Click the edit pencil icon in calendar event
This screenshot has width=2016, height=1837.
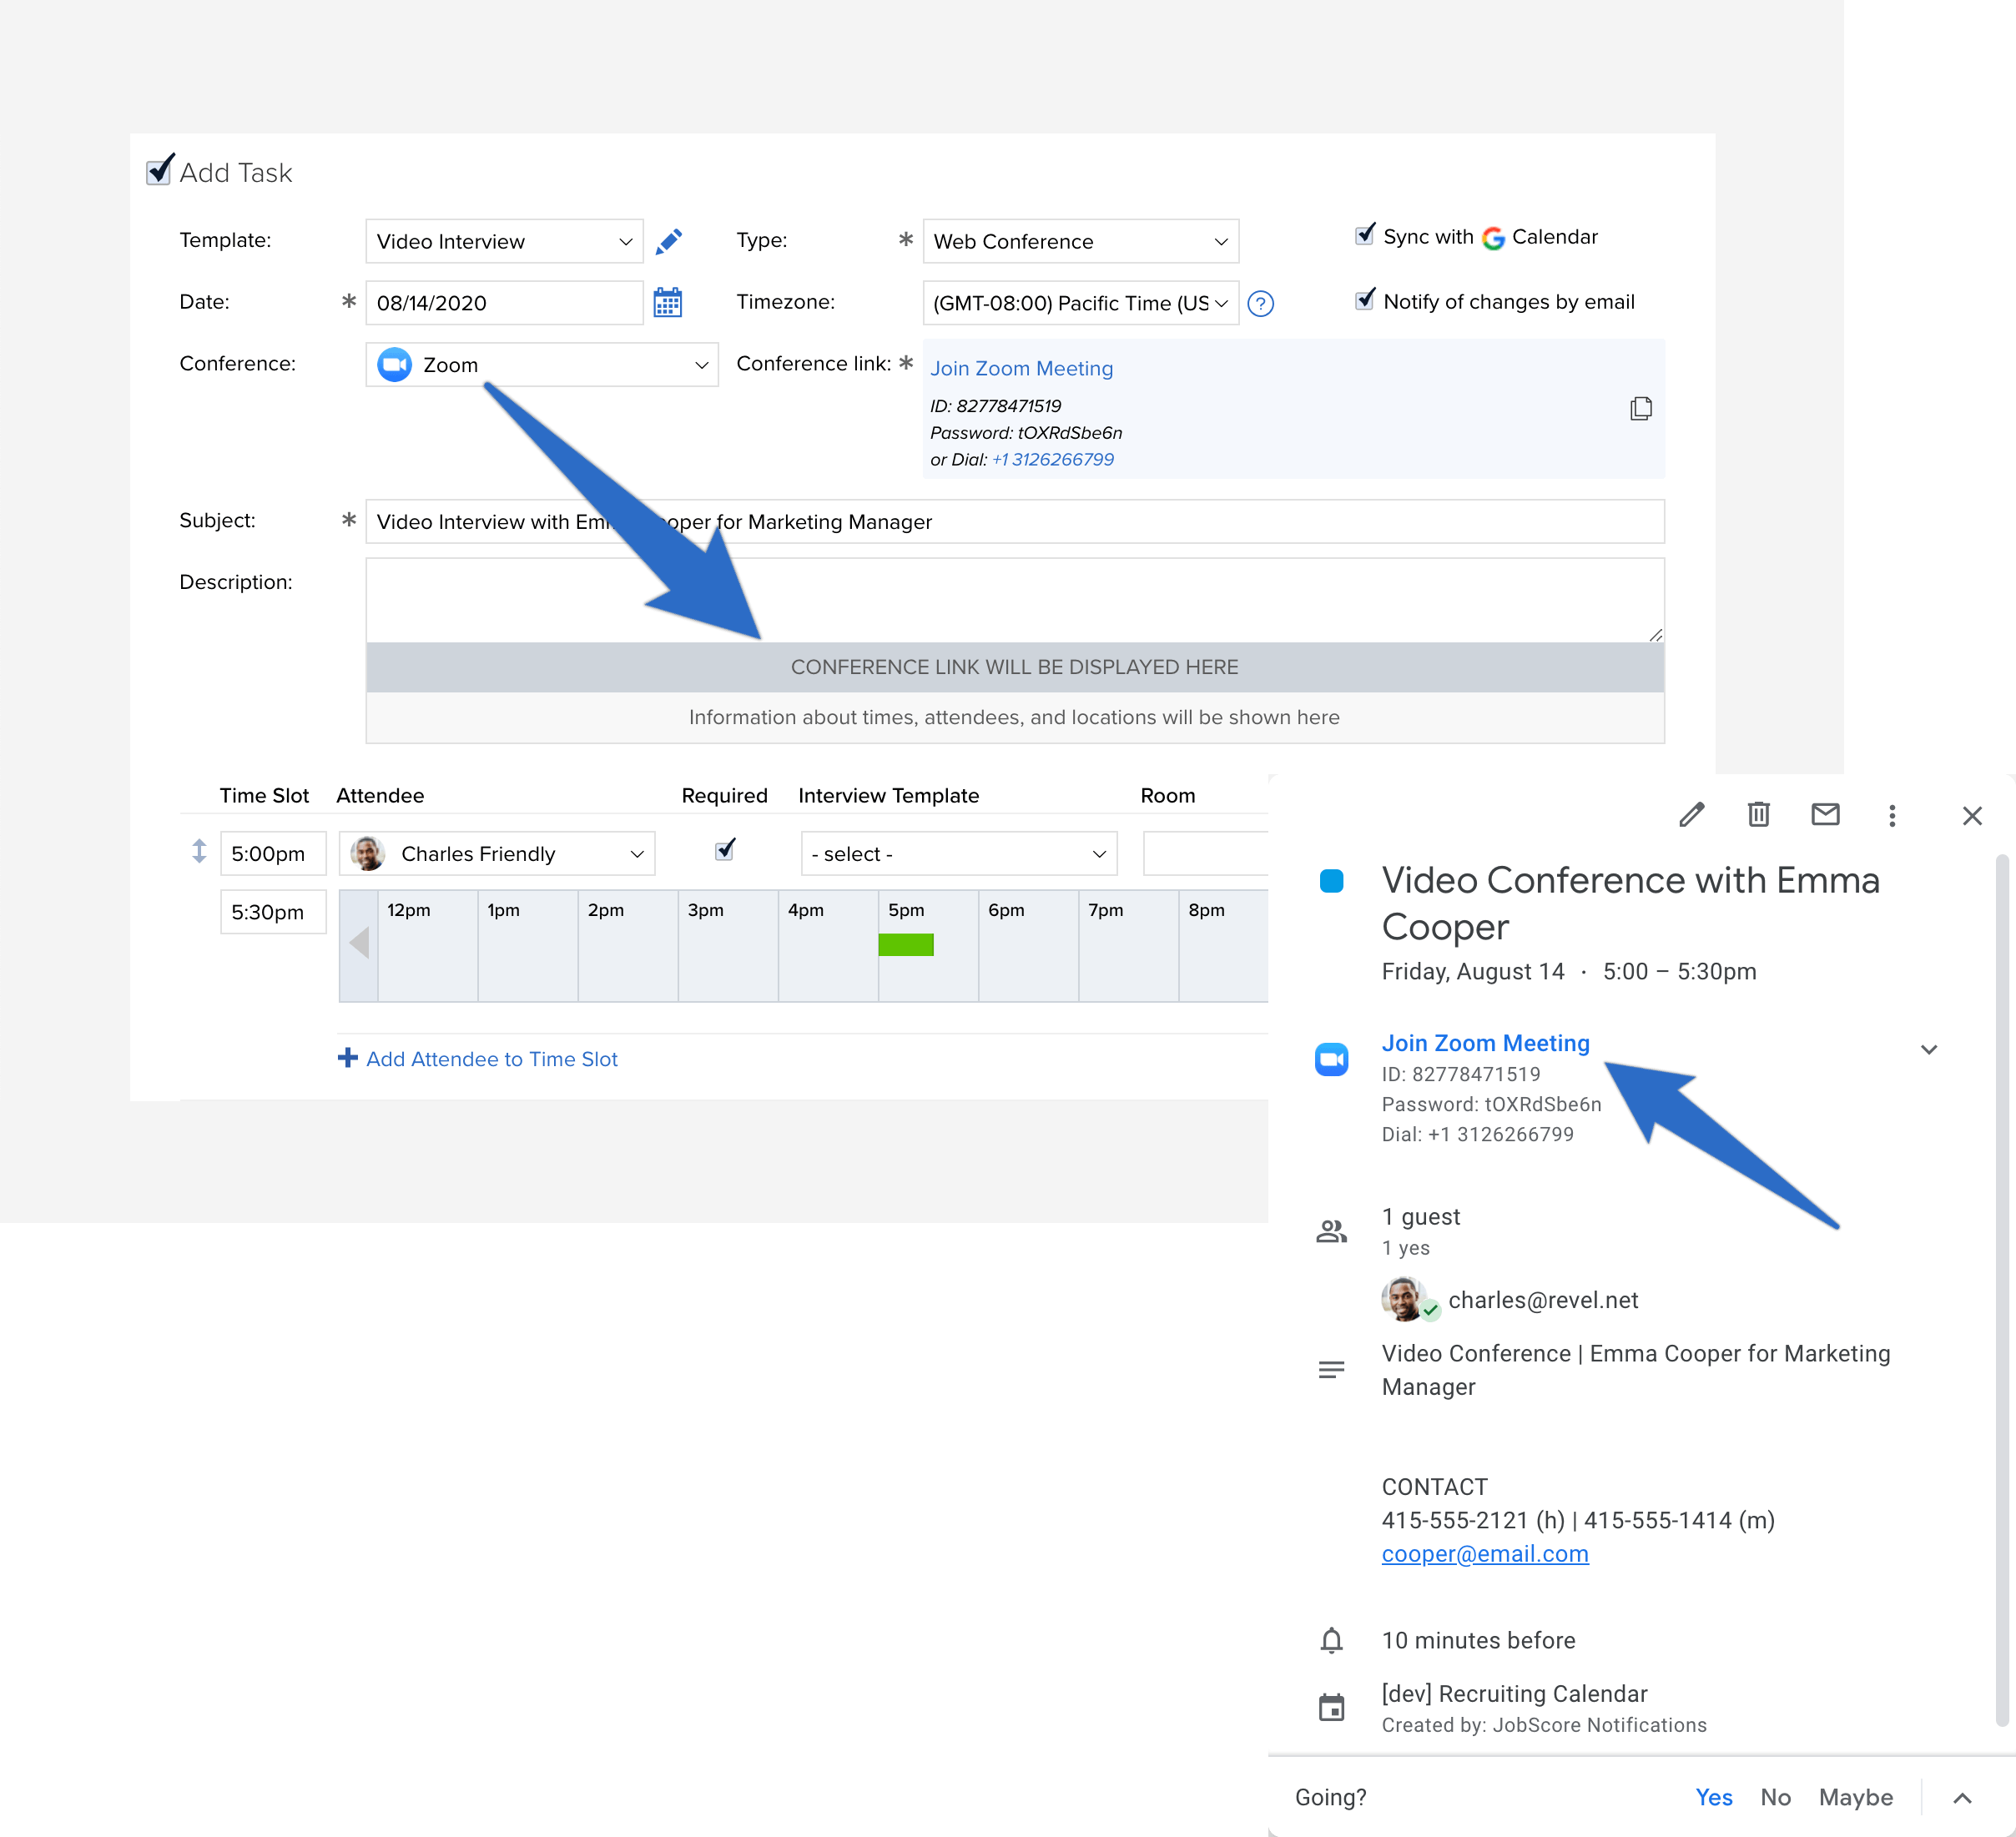[1691, 815]
